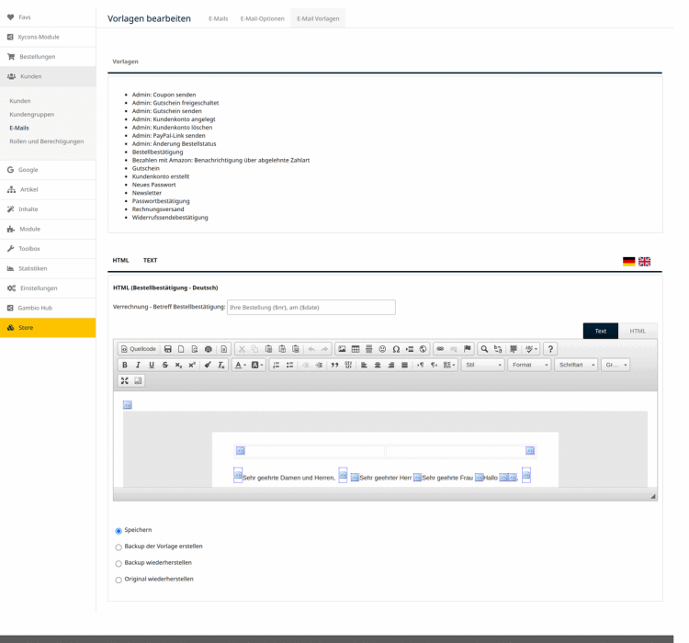
Task: Open Kundengruppen in sidebar
Action: (x=31, y=114)
